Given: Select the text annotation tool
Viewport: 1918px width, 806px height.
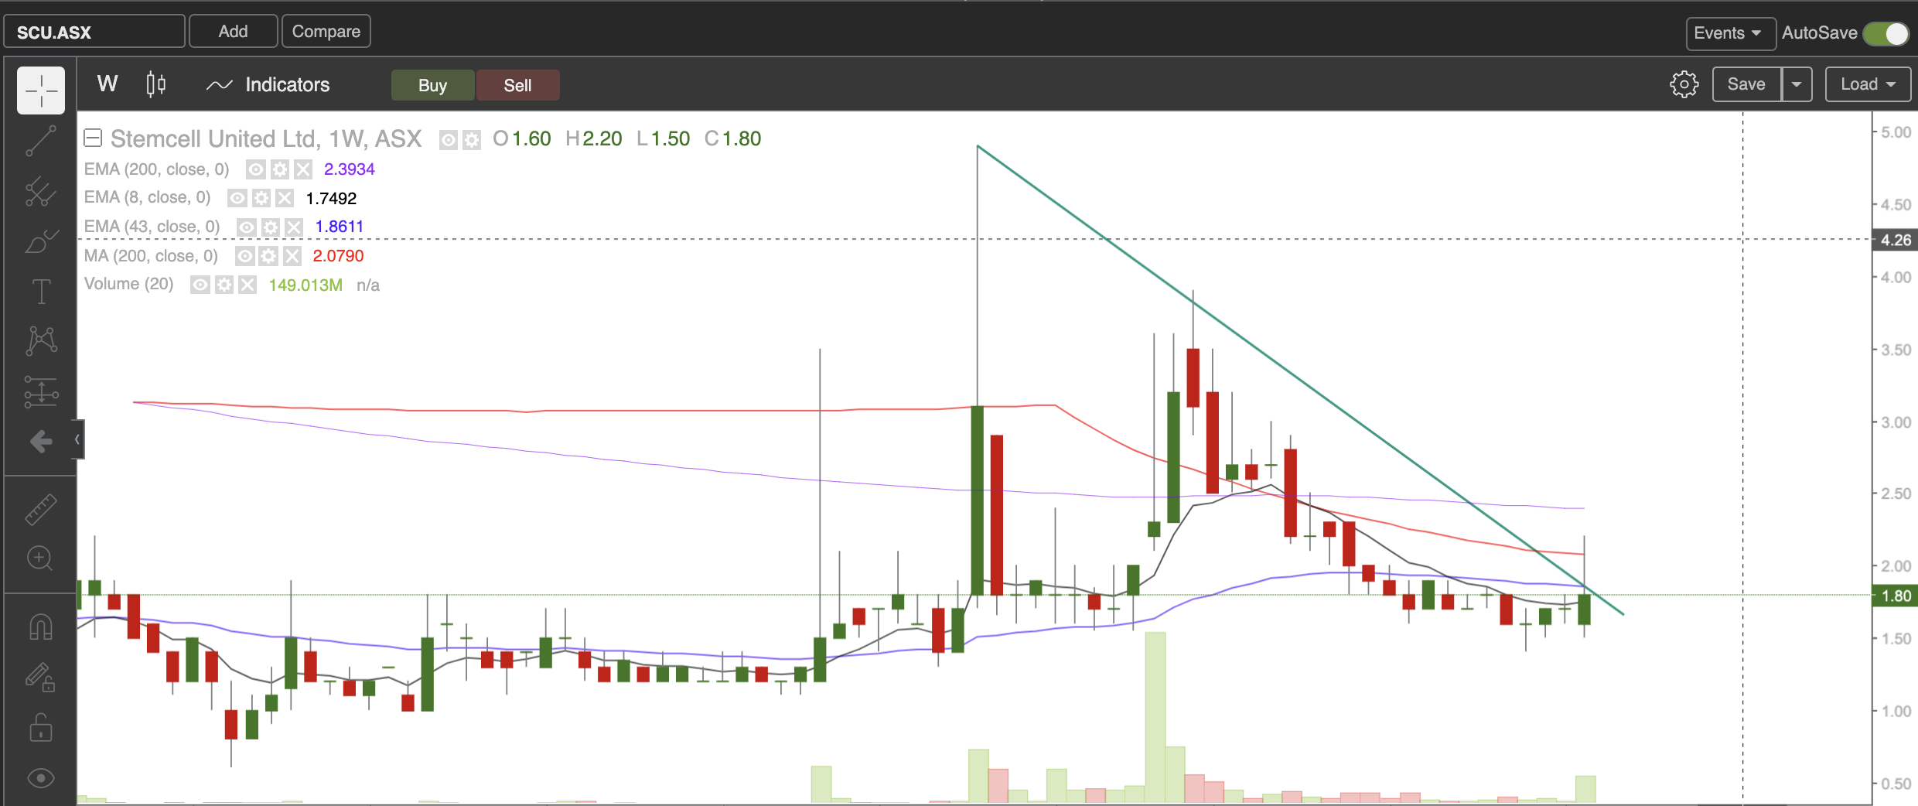Looking at the screenshot, I should [41, 292].
